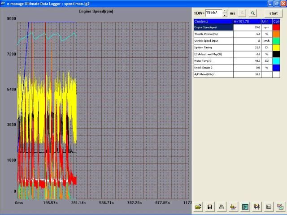Screen dimensions: 287x215
Task: Select the Ignition Timing row
Action: pyautogui.click(x=237, y=47)
